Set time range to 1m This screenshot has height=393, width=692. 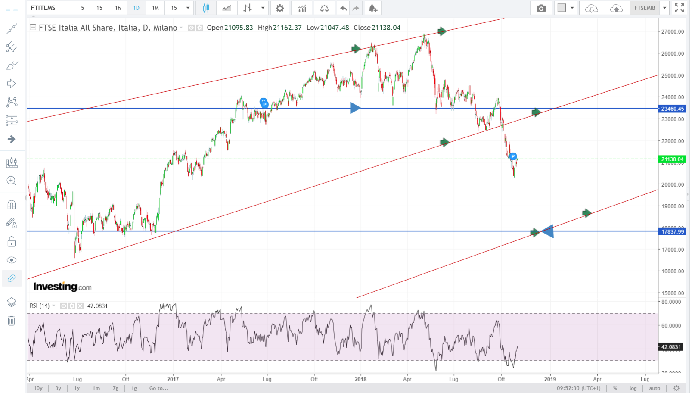click(x=96, y=388)
